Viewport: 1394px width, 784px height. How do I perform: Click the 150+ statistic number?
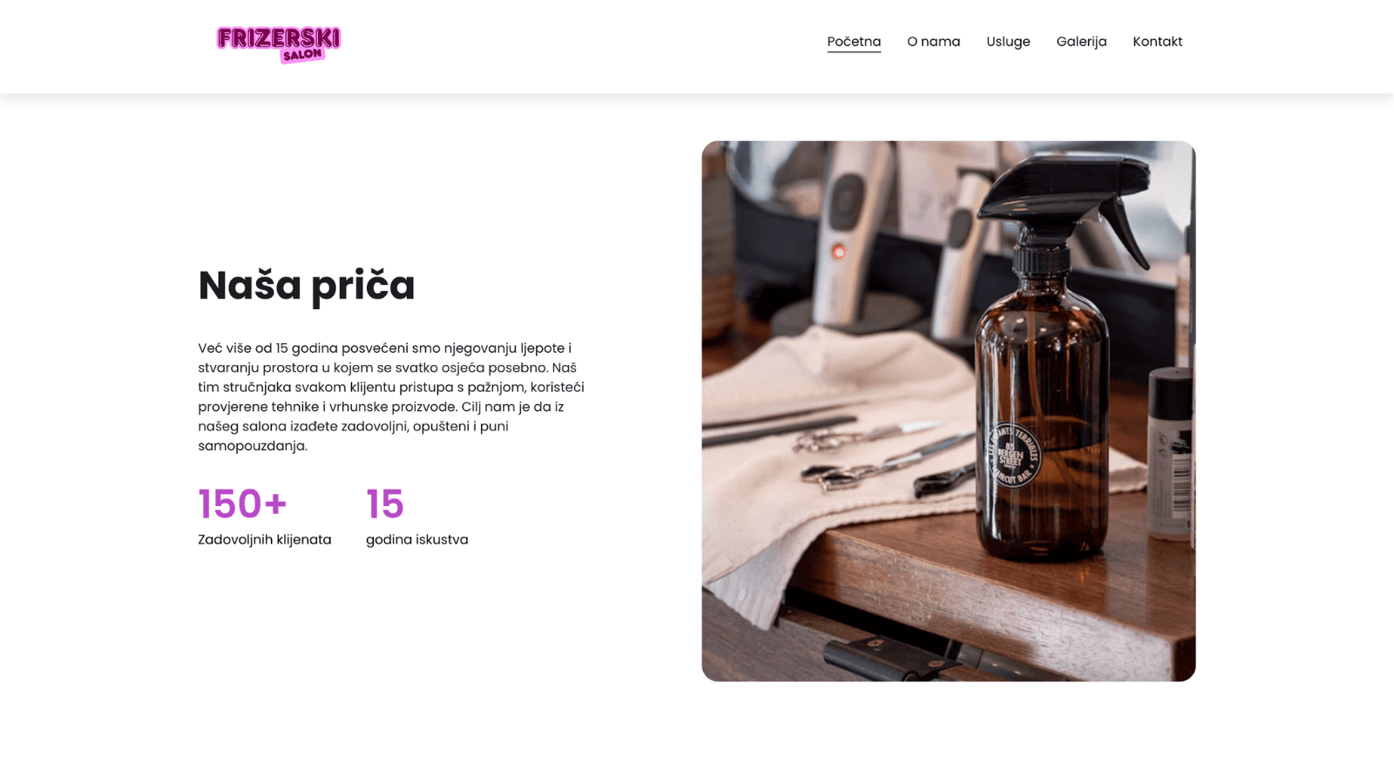tap(242, 504)
